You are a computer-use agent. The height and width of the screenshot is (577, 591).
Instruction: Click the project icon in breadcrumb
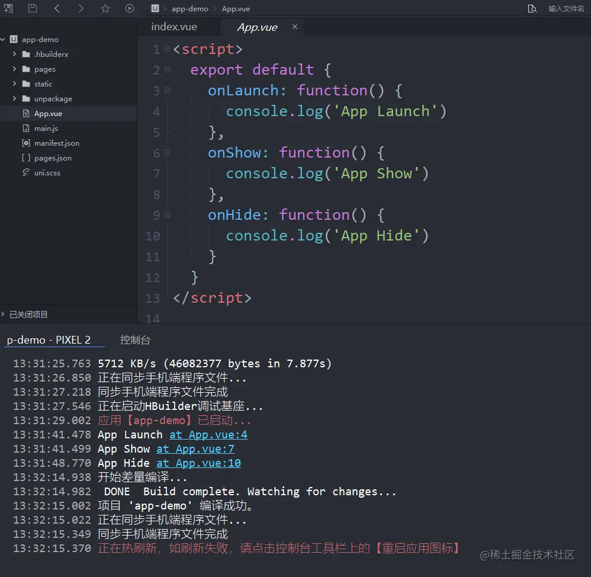pos(155,8)
